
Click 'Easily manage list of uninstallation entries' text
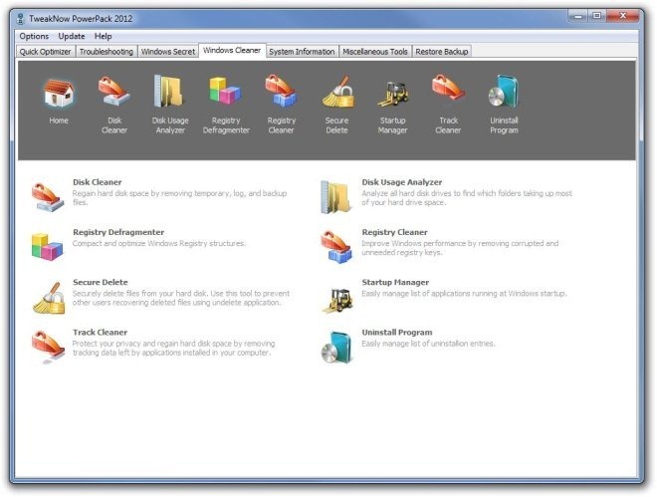coord(428,344)
